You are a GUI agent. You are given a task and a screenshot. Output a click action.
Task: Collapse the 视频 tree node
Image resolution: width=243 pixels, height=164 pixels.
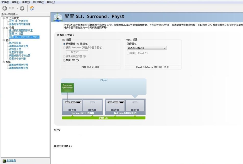coord(4,62)
